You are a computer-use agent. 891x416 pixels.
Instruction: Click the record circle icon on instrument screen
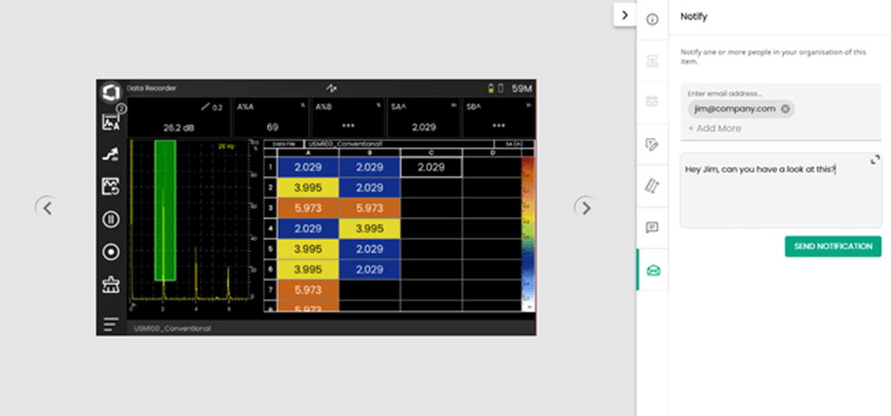tap(111, 252)
